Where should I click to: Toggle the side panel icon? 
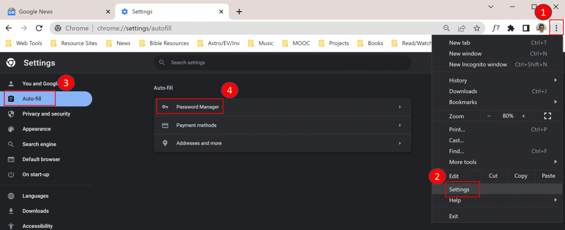526,28
